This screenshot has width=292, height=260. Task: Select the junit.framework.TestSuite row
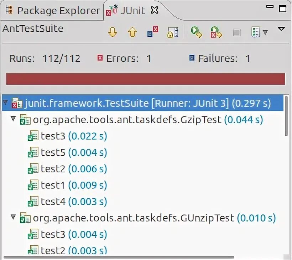coord(143,103)
